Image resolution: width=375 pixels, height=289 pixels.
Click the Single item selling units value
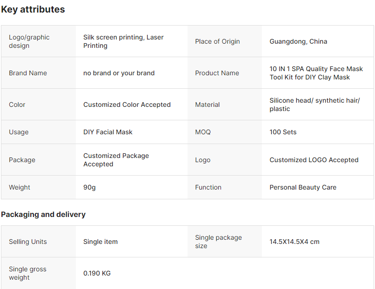coord(100,242)
